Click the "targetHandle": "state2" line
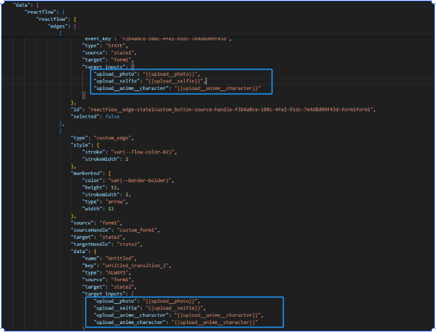The image size is (436, 332). (107, 245)
